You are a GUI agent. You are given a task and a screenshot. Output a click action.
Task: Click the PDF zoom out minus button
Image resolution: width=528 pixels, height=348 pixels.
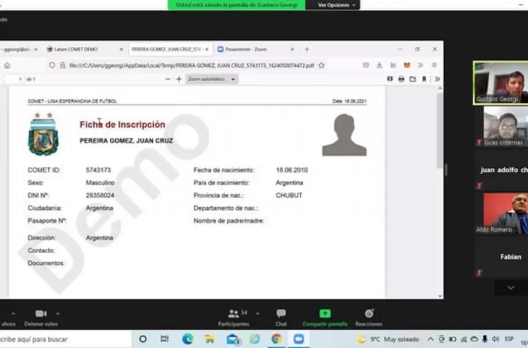167,79
